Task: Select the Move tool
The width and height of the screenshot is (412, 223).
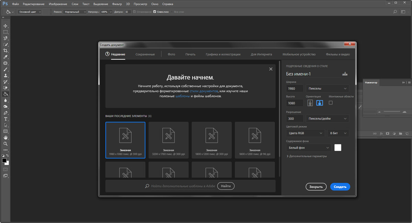Action: (x=5, y=26)
